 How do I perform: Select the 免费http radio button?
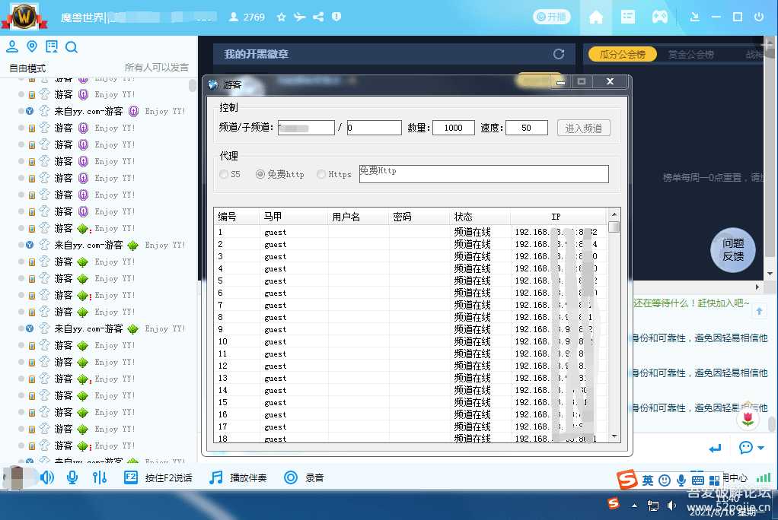click(260, 173)
